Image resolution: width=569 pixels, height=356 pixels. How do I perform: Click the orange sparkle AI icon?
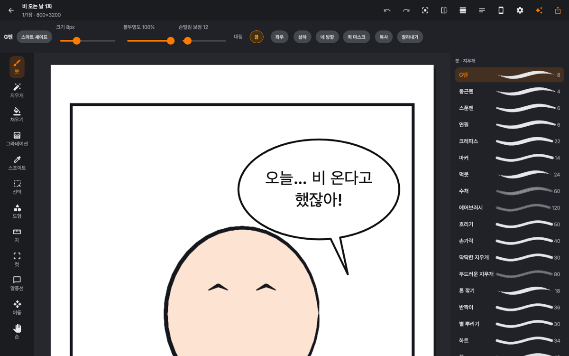point(539,10)
